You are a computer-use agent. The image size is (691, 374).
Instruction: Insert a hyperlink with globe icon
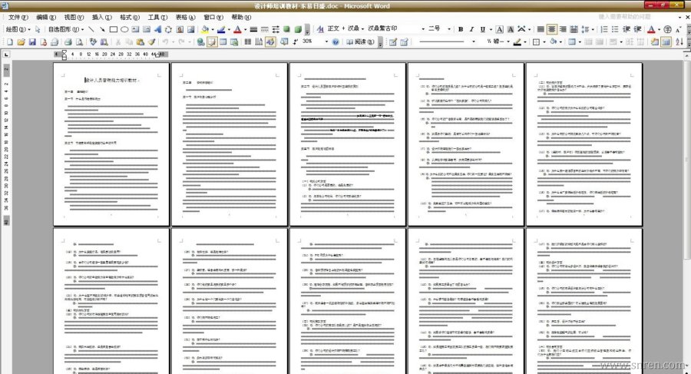(200, 42)
